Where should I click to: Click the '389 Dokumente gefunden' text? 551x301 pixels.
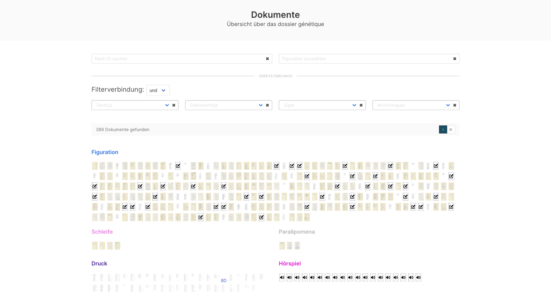tap(122, 129)
